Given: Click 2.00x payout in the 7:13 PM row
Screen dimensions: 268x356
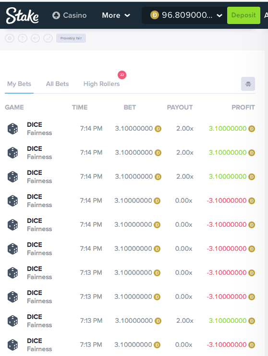Looking at the screenshot, I should tap(185, 320).
